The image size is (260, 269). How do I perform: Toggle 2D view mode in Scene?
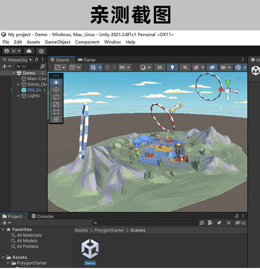[x=159, y=67]
